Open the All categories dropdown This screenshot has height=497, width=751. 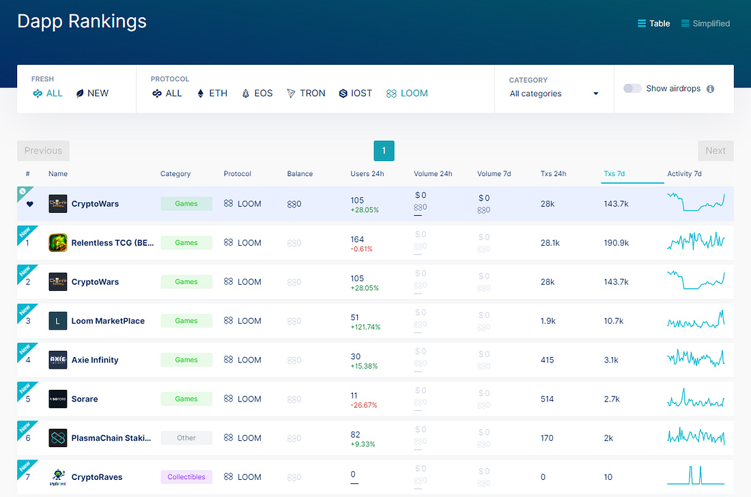click(554, 94)
